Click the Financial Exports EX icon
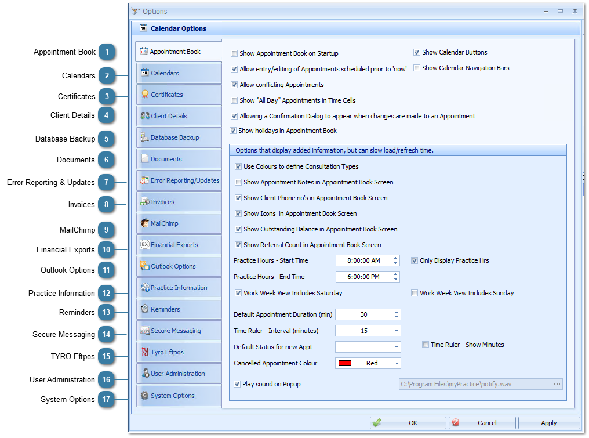Viewport: 589px width, 438px height. click(x=145, y=245)
